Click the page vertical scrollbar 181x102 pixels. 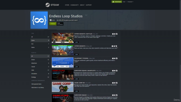pyautogui.click(x=180, y=32)
